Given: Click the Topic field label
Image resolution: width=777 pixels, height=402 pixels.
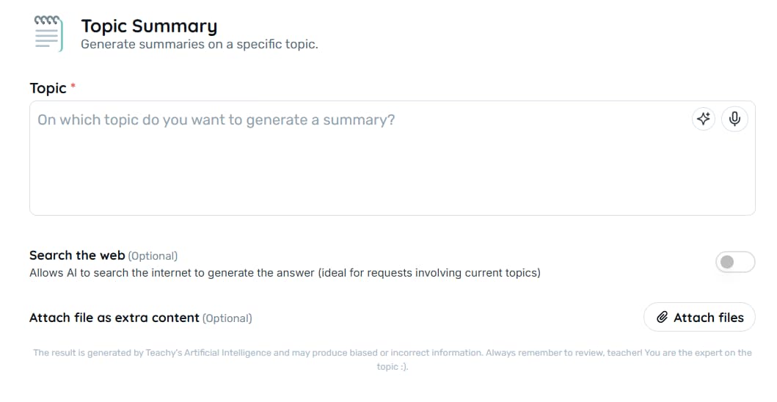Looking at the screenshot, I should 48,88.
